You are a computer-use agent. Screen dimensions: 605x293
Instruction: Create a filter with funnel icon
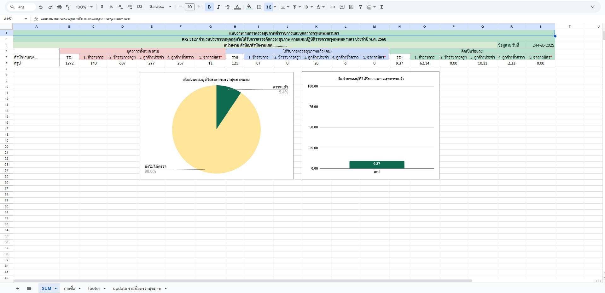tap(360, 7)
